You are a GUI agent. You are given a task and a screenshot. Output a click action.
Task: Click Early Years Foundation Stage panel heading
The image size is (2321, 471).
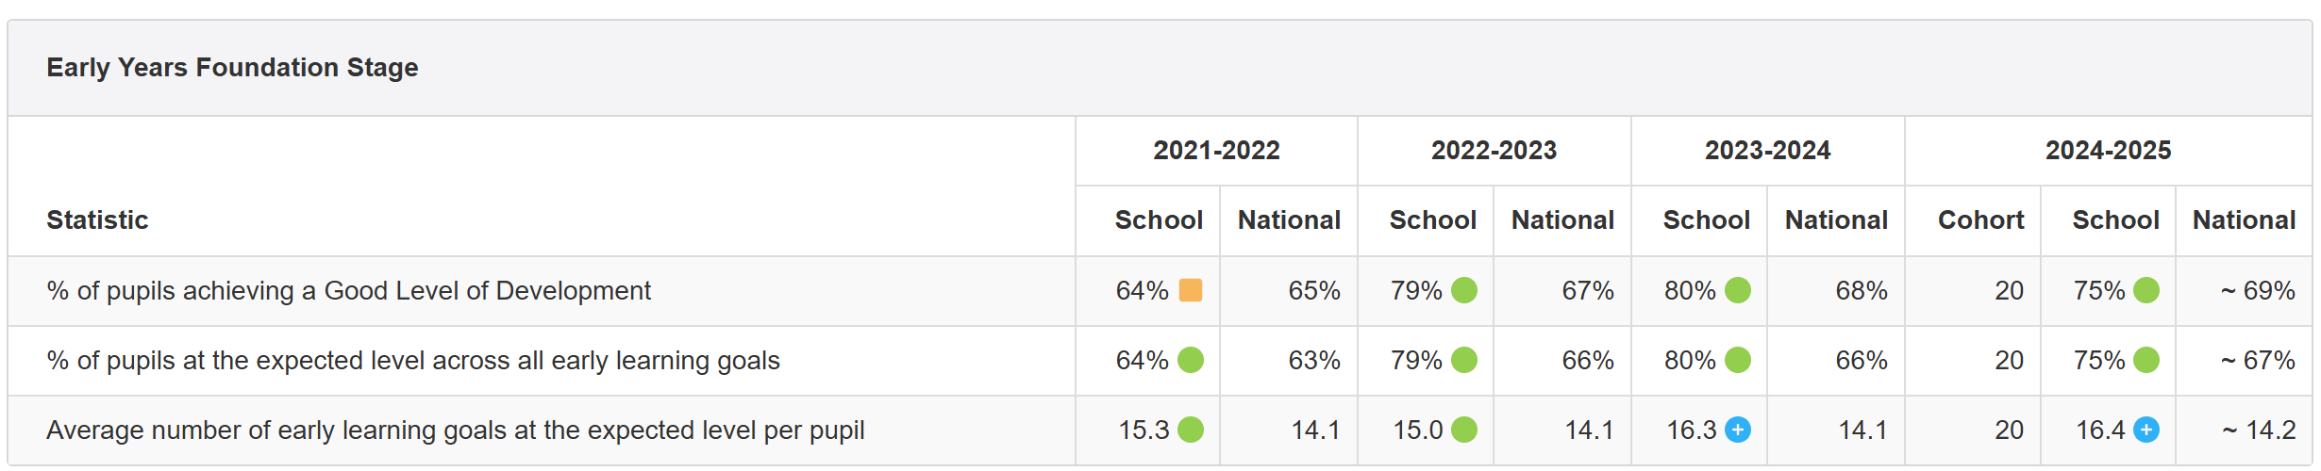(232, 68)
